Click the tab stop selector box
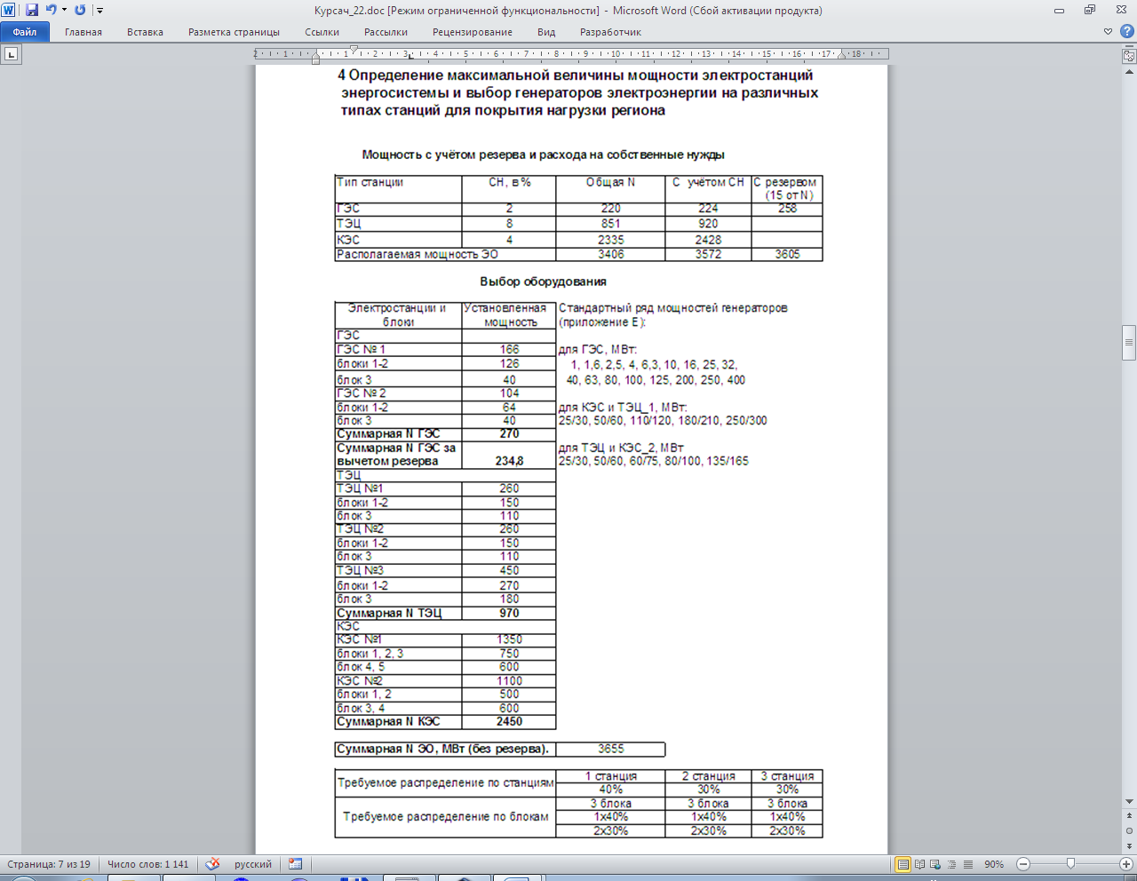 coord(11,55)
